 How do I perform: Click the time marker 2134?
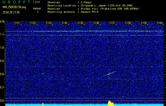point(64,23)
